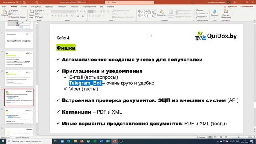Select the triangle shape in shapes gallery

[140, 14]
